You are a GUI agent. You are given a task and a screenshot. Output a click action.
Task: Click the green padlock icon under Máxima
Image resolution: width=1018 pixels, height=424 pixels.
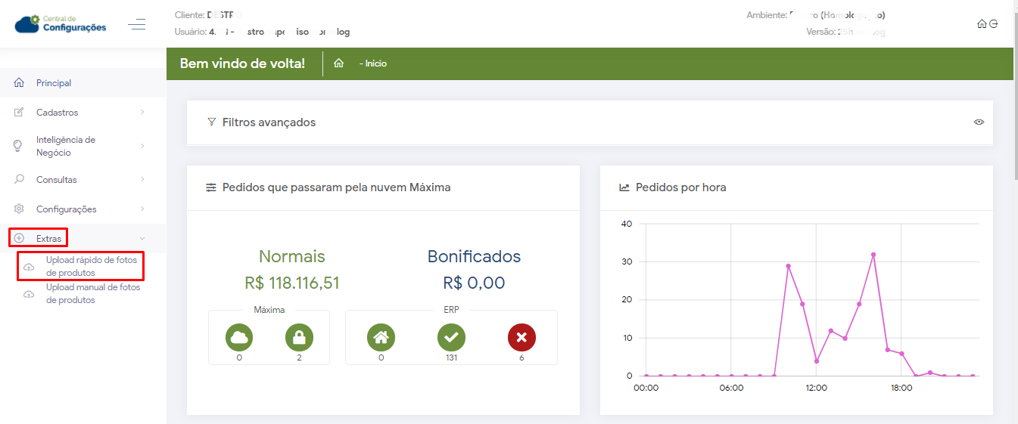point(299,337)
